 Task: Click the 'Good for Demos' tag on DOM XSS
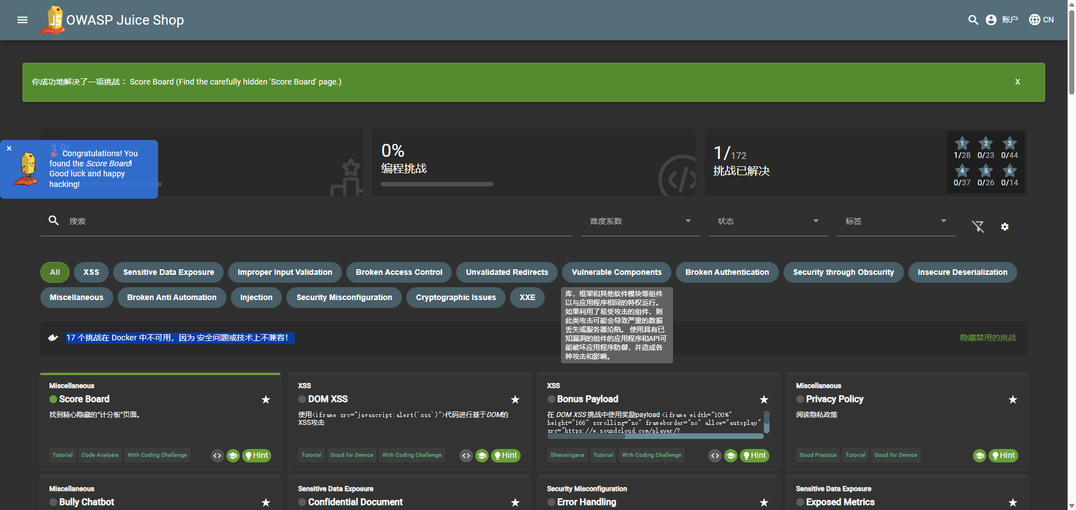352,455
